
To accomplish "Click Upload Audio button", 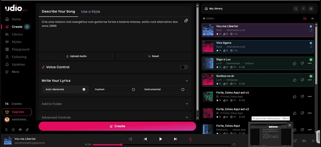I will (x=76, y=56).
